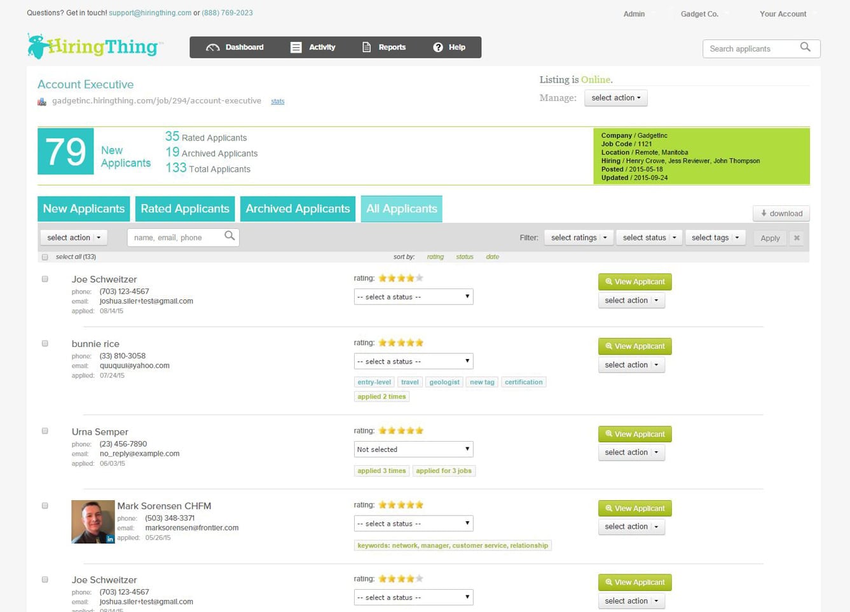Screen dimensions: 850x612
Task: Click the Activity list icon
Action: (x=296, y=48)
